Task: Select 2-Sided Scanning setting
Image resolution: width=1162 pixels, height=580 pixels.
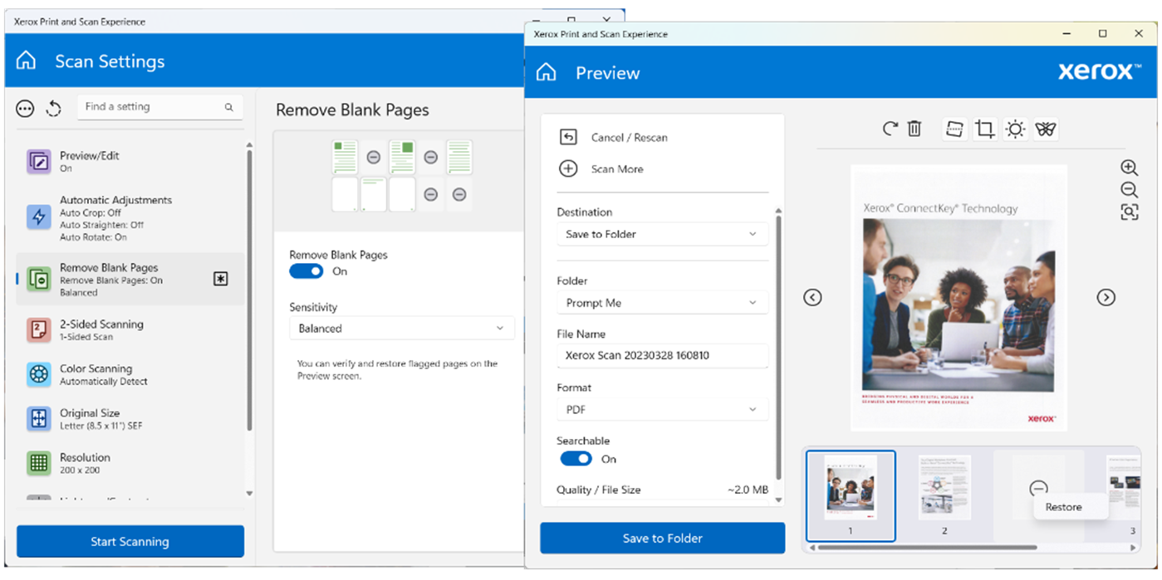Action: tap(130, 329)
